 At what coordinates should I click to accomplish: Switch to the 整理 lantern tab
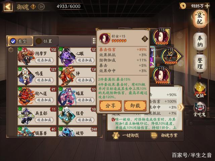(200, 63)
